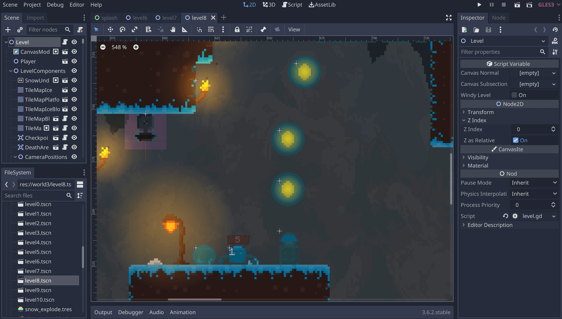Toggle visibility of LevelComponents
This screenshot has width=562, height=319.
pyautogui.click(x=74, y=71)
